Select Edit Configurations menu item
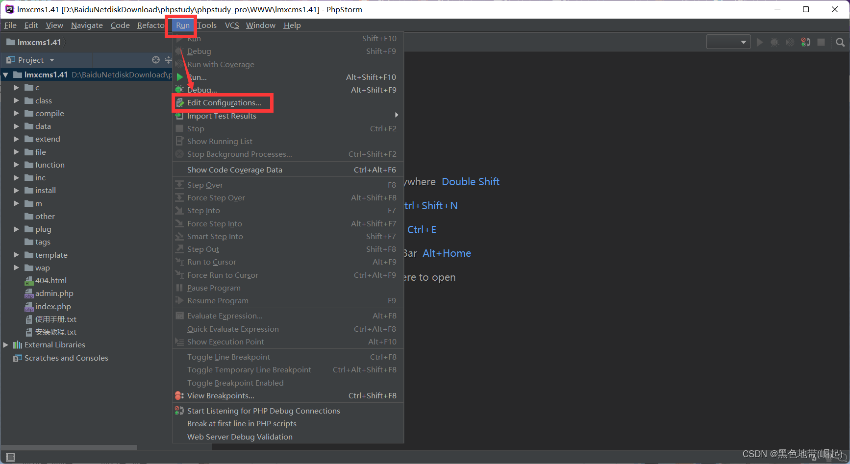 (224, 103)
